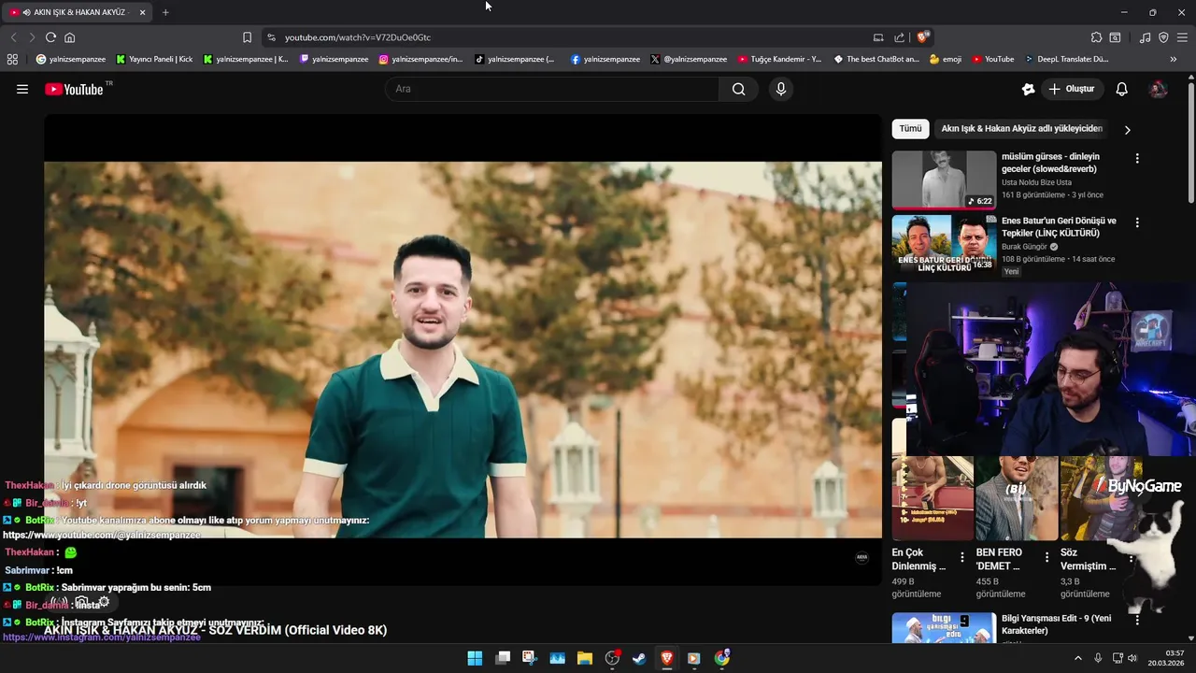Image resolution: width=1196 pixels, height=673 pixels.
Task: Open Enes Batur'un Geri Dönüşü ve Tepkiler title
Action: click(1059, 227)
